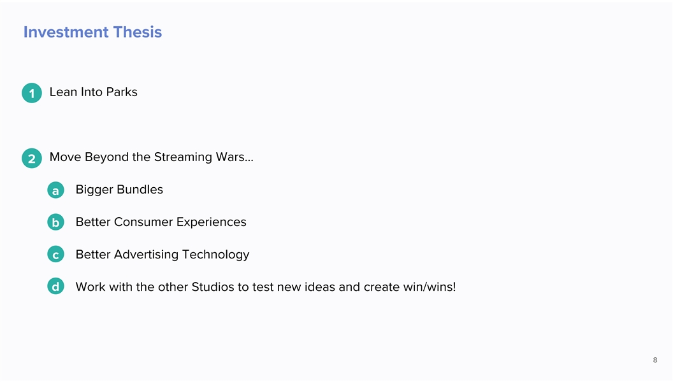Click the teal number 2 bullet badge

[x=31, y=159]
